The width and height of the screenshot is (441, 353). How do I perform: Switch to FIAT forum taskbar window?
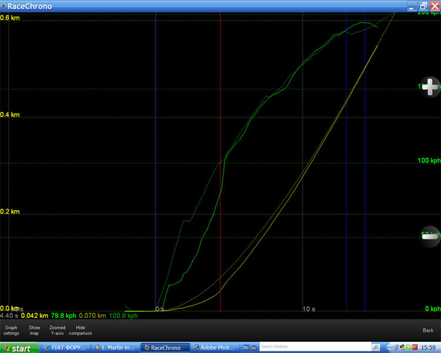[65, 348]
